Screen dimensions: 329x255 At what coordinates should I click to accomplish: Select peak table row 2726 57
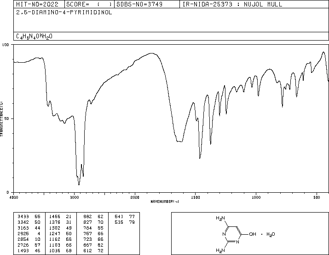pos(29,245)
